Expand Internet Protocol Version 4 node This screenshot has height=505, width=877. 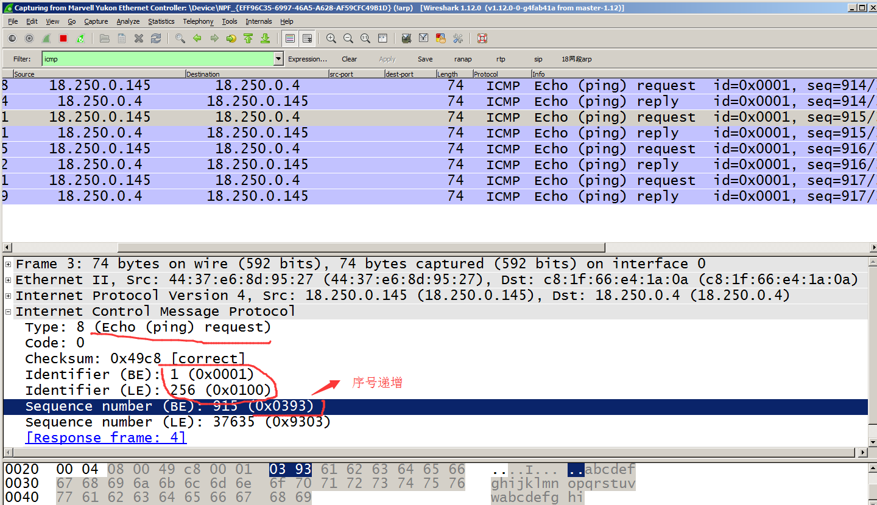(9, 296)
